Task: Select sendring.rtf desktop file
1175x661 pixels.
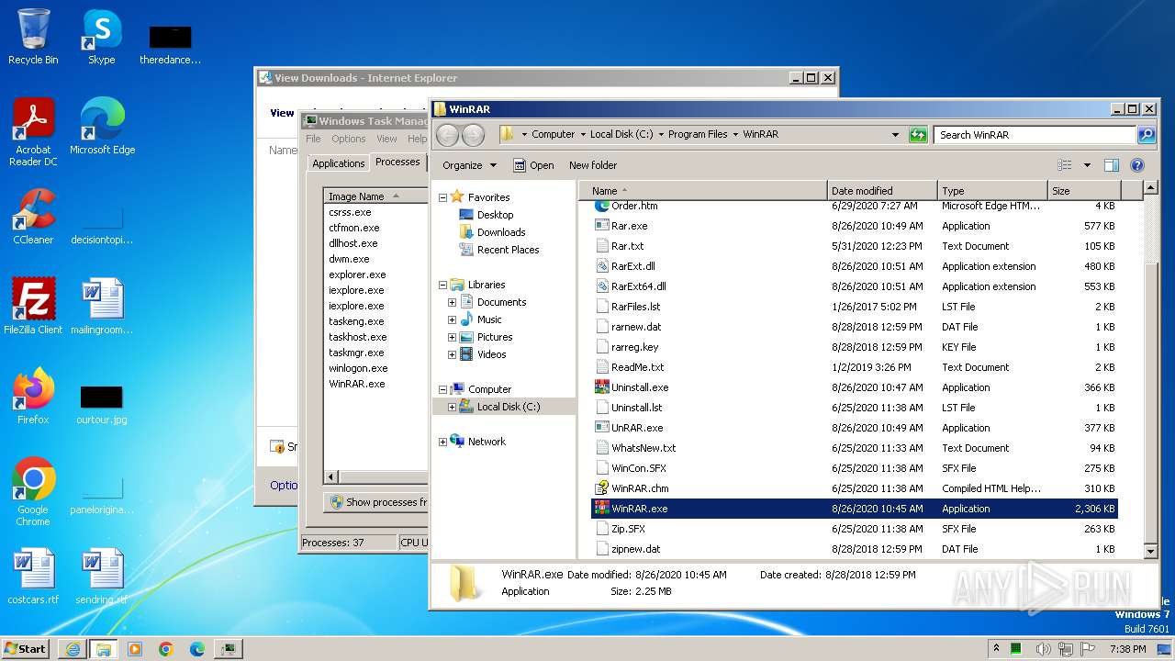Action: 102,577
